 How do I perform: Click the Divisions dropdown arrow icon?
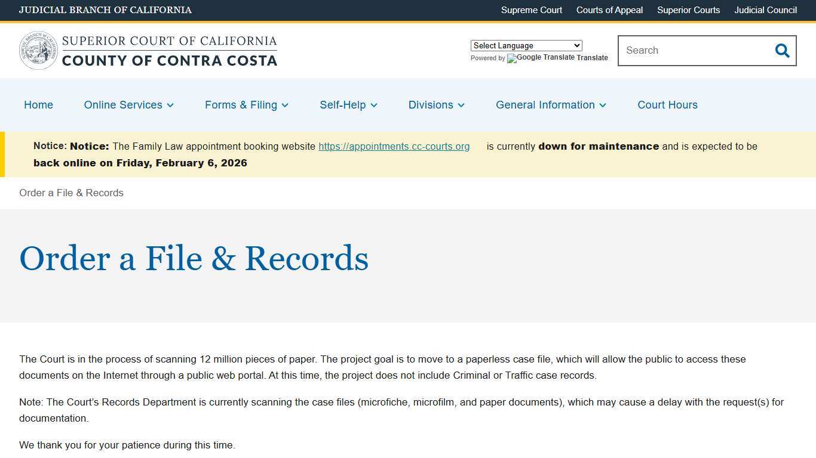pyautogui.click(x=461, y=106)
